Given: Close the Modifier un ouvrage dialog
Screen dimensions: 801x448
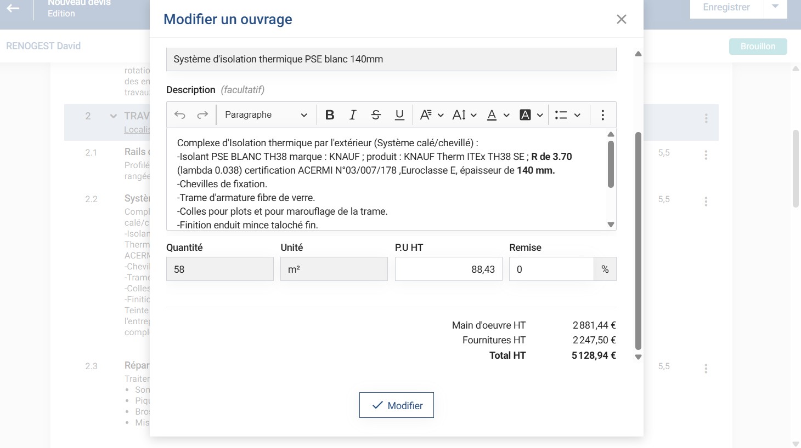Looking at the screenshot, I should [621, 19].
